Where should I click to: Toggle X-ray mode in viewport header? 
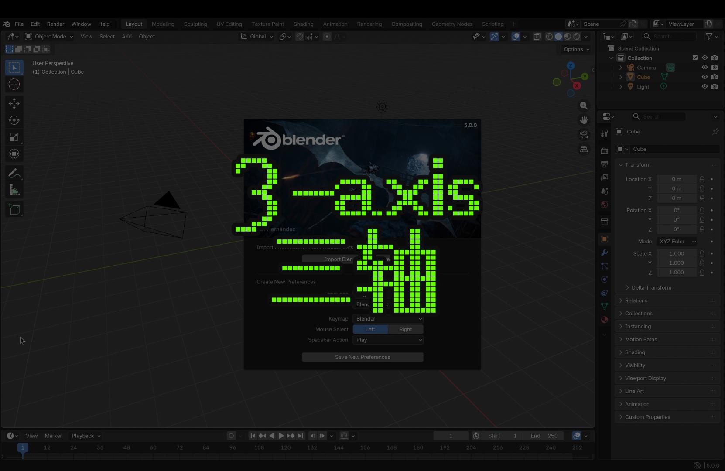[x=537, y=37]
